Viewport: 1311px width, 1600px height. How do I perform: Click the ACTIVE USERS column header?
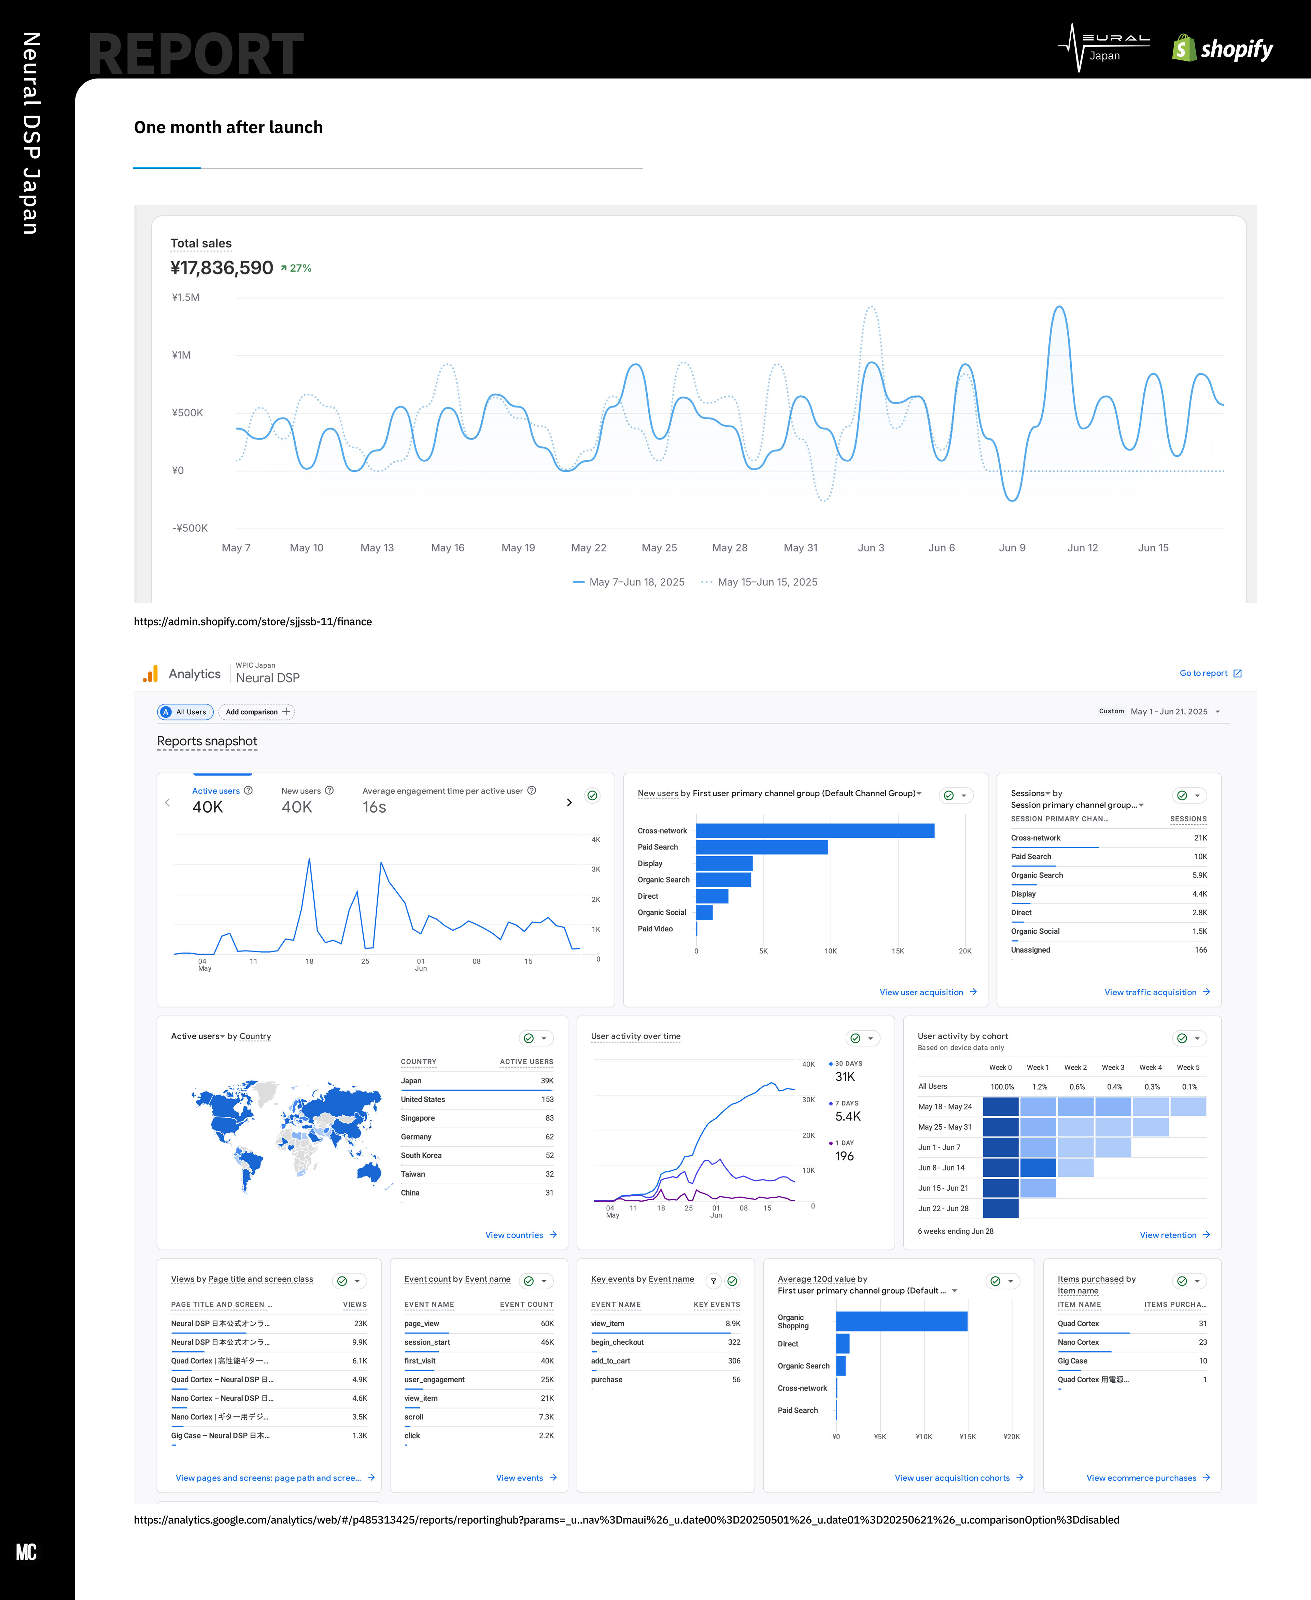[x=526, y=1062]
